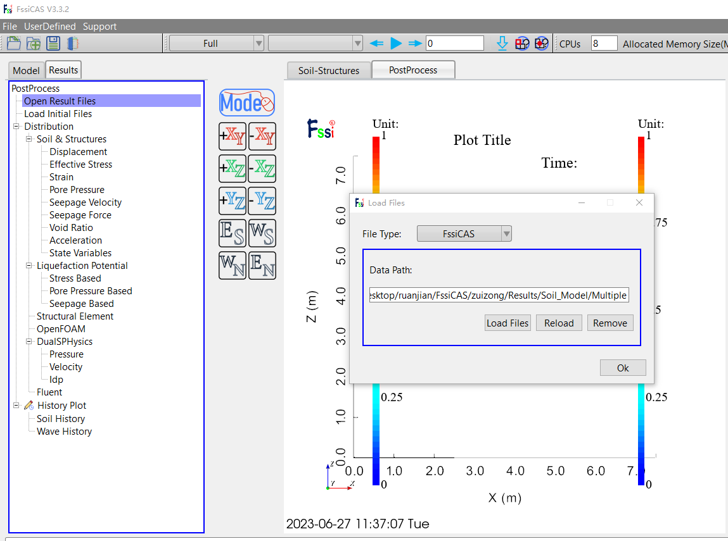
Task: Start playback with the blue play icon
Action: click(396, 43)
